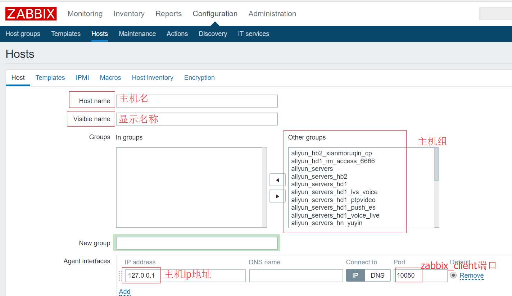This screenshot has width=512, height=296.
Task: Select aliyun_servers_hd1_push_es group
Action: tap(333, 208)
